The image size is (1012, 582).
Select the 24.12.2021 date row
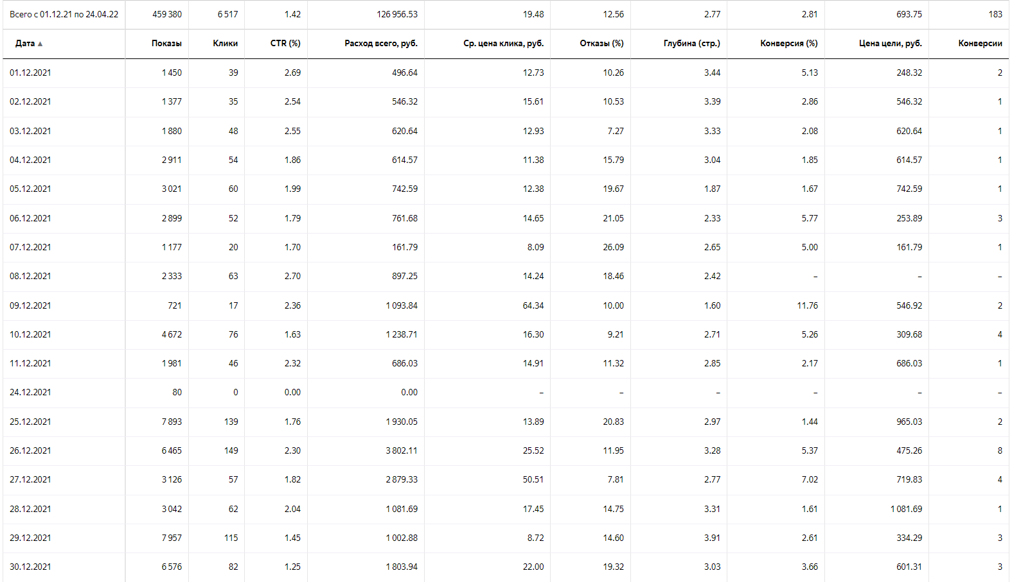[30, 393]
